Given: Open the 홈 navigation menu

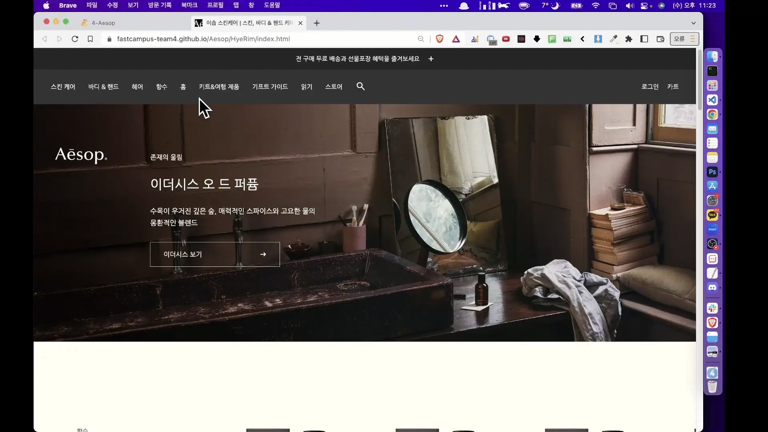Looking at the screenshot, I should [183, 87].
